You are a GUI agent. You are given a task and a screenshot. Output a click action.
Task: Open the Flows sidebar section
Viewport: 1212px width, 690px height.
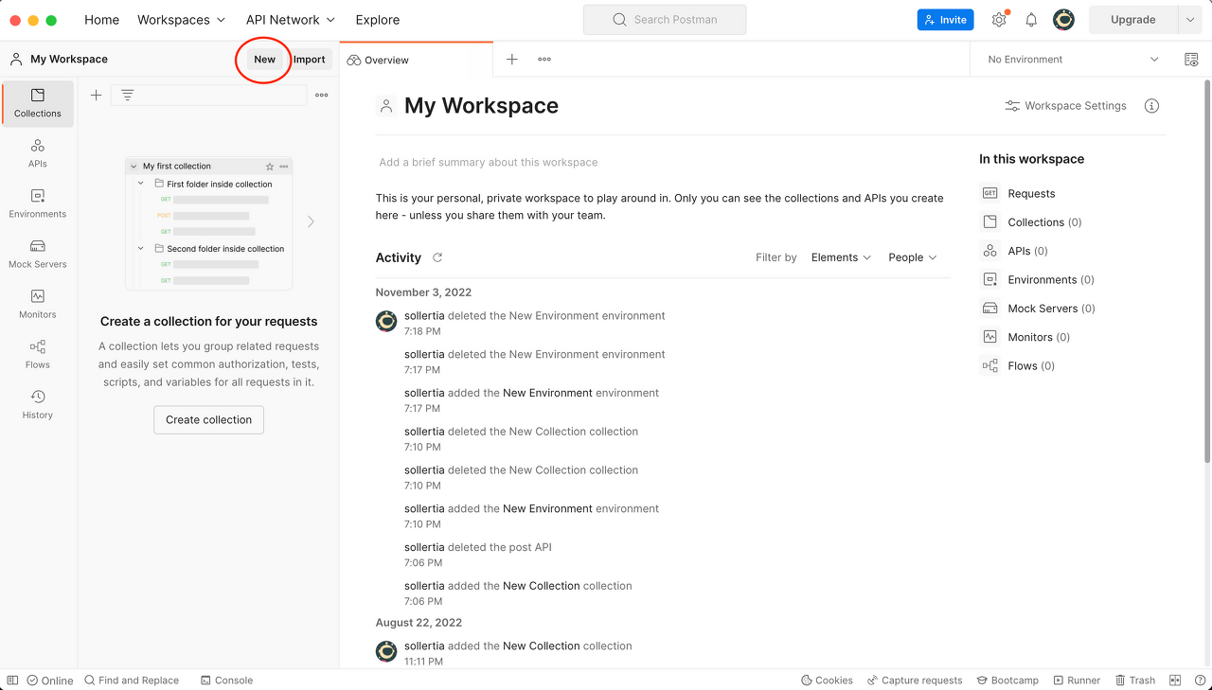[x=38, y=354]
